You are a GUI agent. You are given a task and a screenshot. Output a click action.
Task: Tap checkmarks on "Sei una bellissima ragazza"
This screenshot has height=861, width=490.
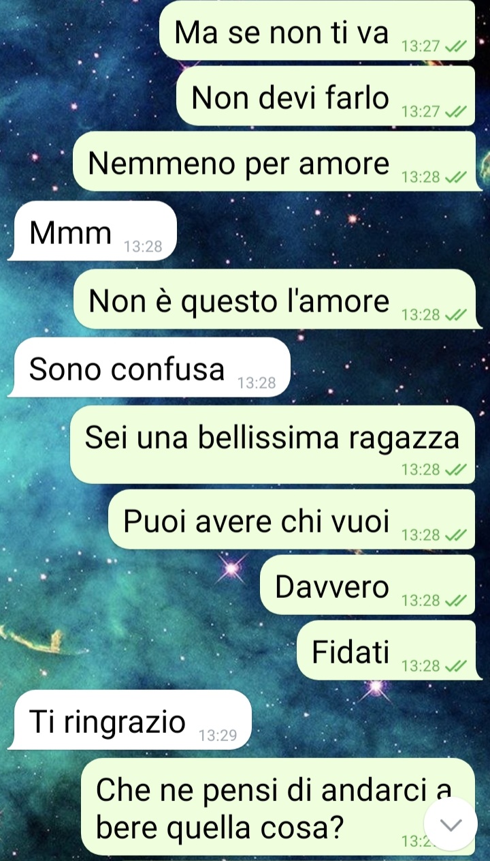455,470
